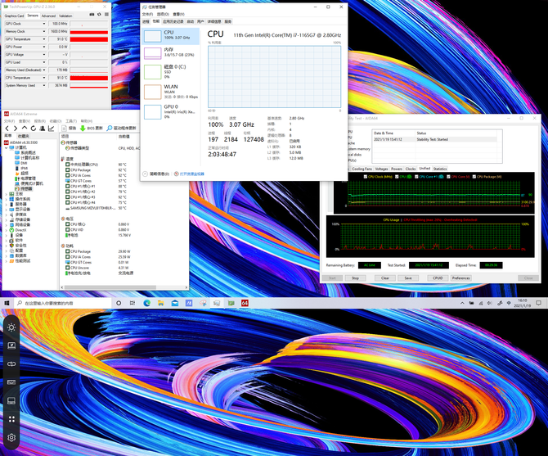Toggle the CPU Package (W) graph checkbox
548x456 pixels.
coord(474,177)
